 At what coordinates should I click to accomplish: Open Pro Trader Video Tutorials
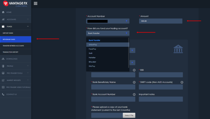point(15,87)
